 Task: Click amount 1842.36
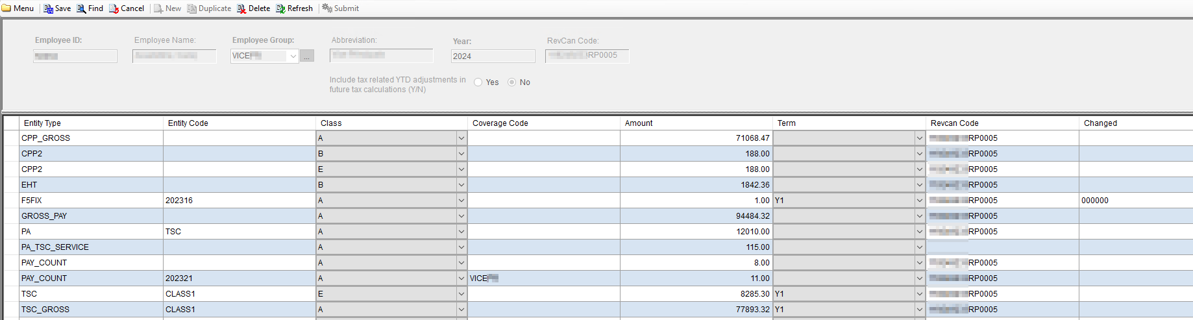[x=756, y=185]
